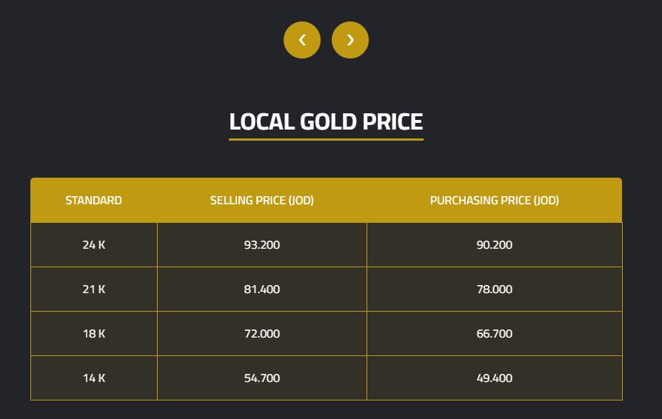Pick the 49.400 purchasing price cell
The height and width of the screenshot is (419, 662).
coord(494,378)
